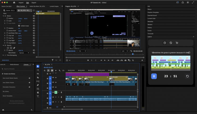Screen dimensions: 197x114
Task: Select the Type tool
Action: (38, 96)
